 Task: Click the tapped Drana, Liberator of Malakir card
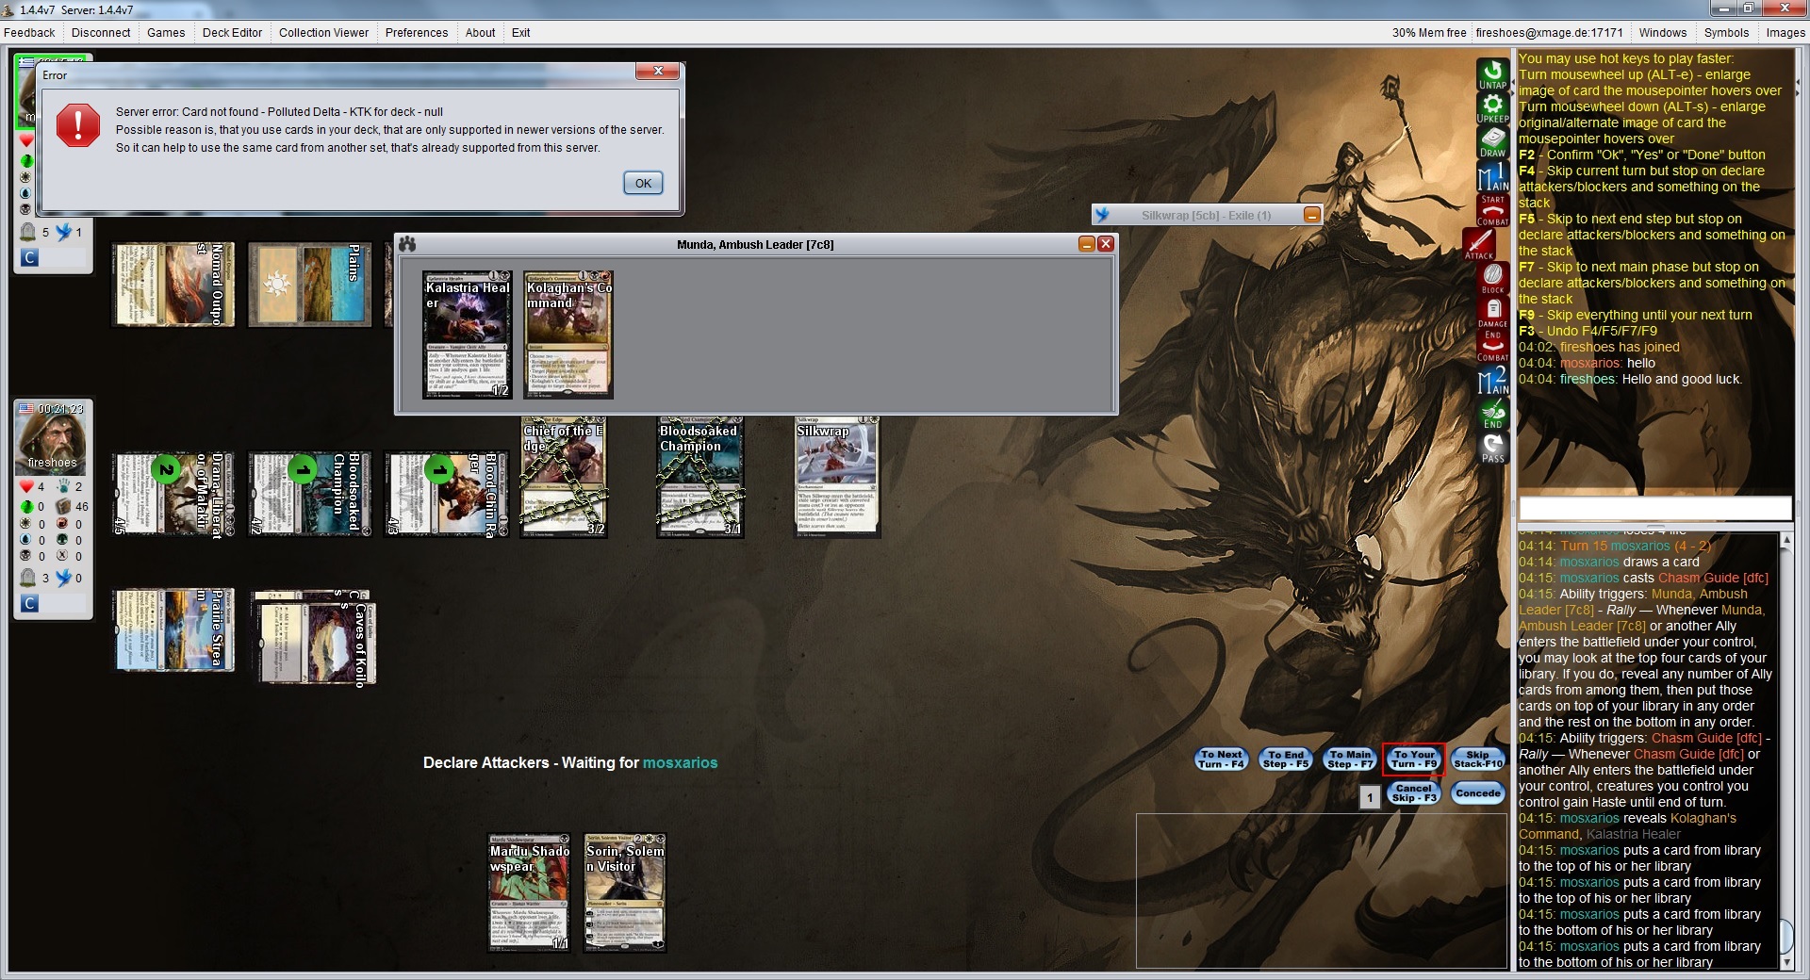pos(171,494)
